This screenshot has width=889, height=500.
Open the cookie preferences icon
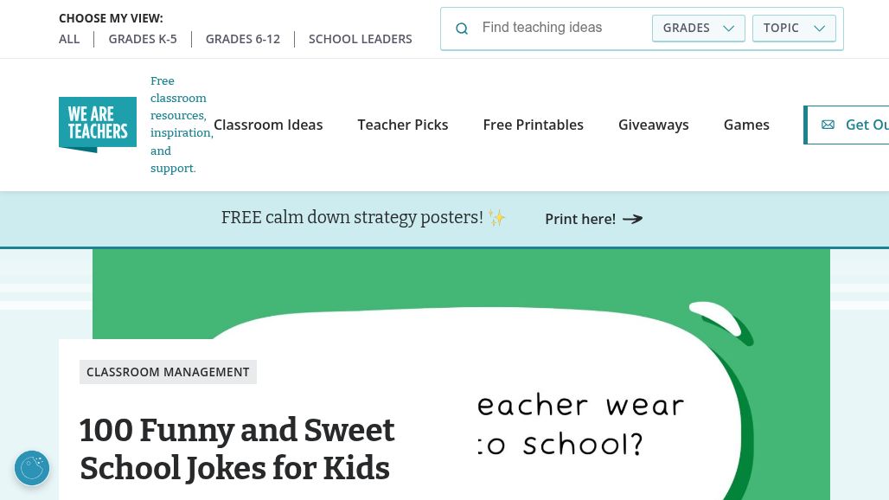click(x=32, y=468)
